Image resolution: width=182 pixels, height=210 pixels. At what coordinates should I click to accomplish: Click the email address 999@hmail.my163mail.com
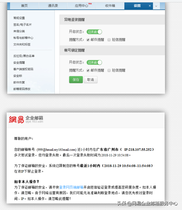coord(57,149)
